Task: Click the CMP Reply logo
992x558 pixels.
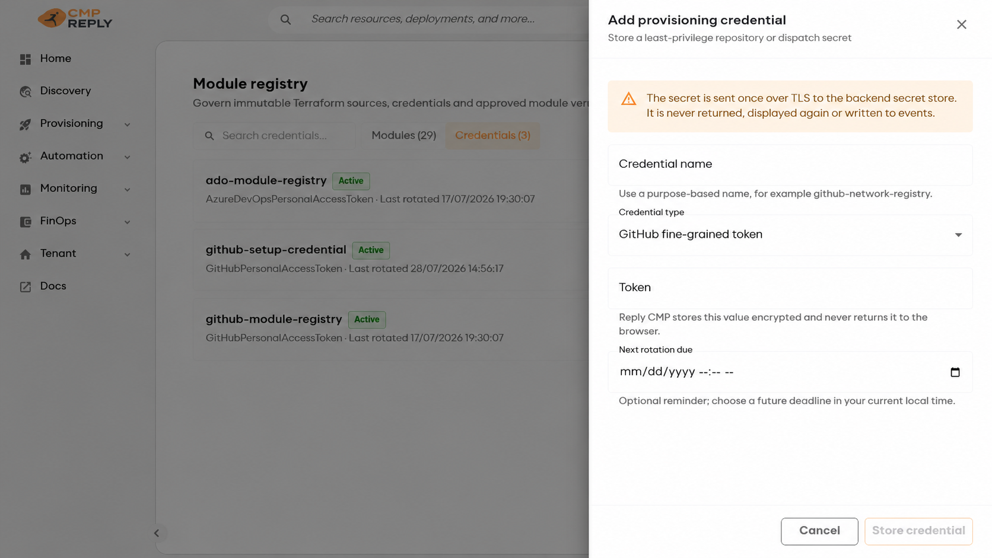Action: coord(75,18)
